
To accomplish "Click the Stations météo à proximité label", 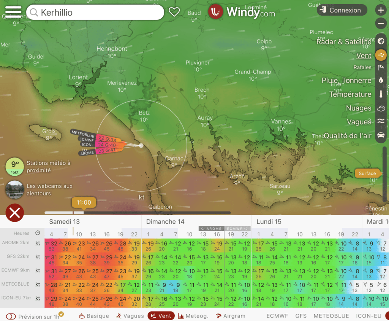I will point(49,167).
